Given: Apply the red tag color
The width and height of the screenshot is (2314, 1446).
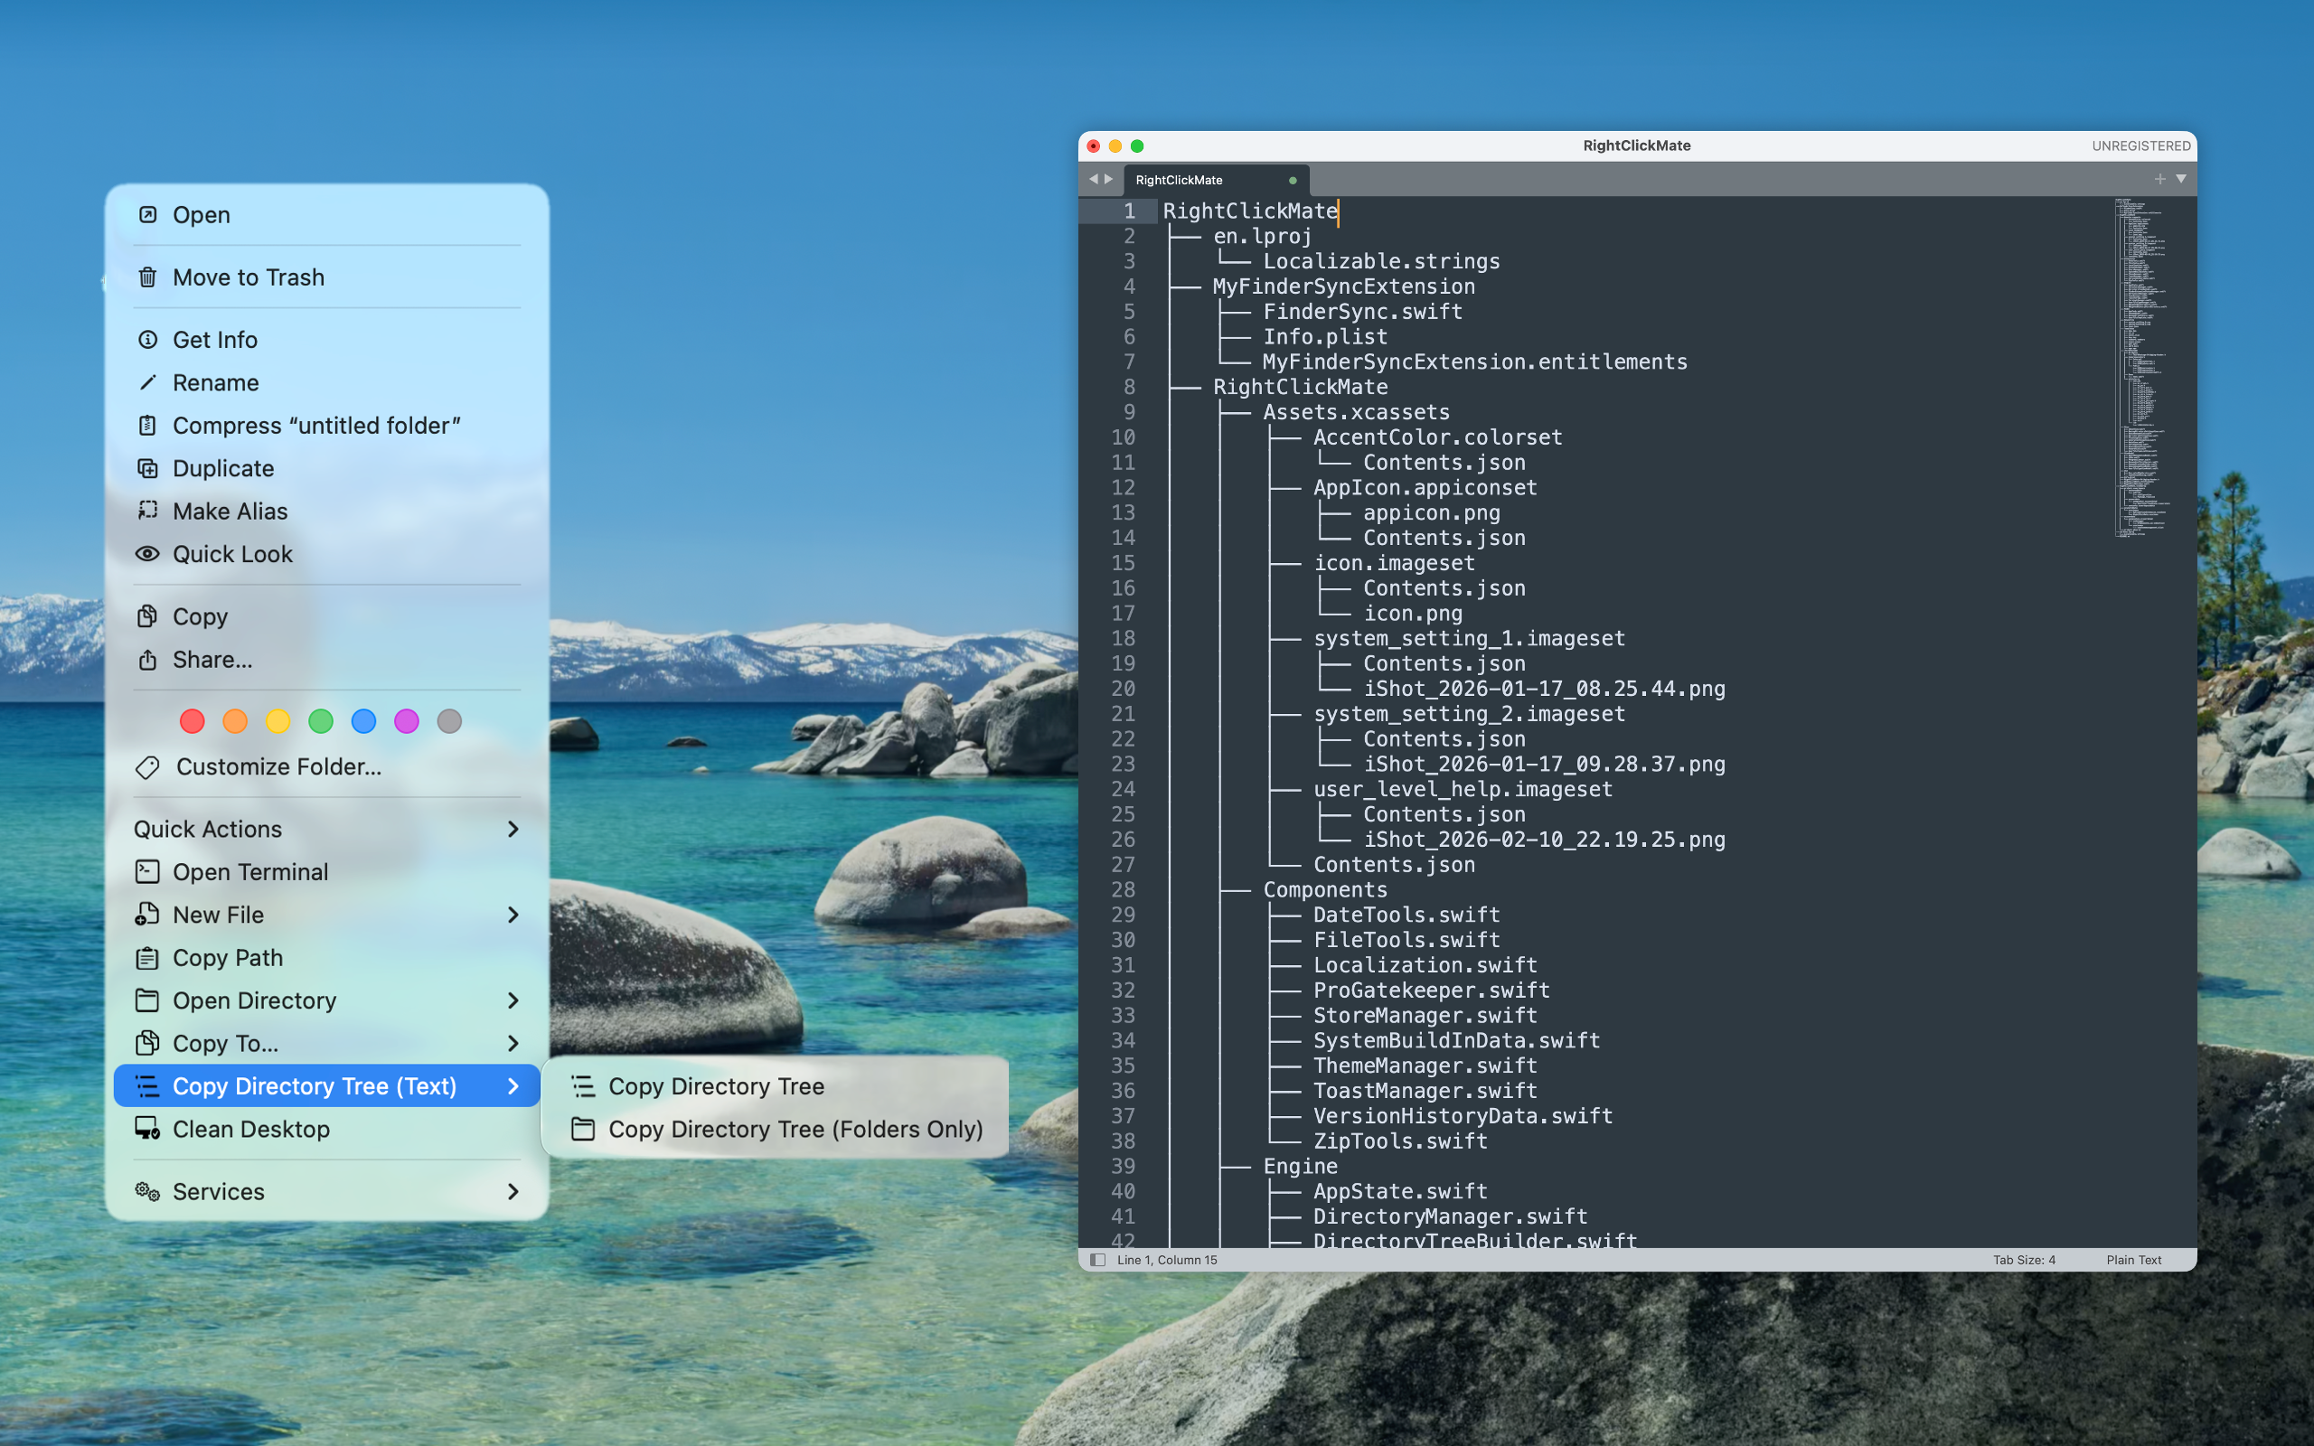Looking at the screenshot, I should pyautogui.click(x=193, y=721).
